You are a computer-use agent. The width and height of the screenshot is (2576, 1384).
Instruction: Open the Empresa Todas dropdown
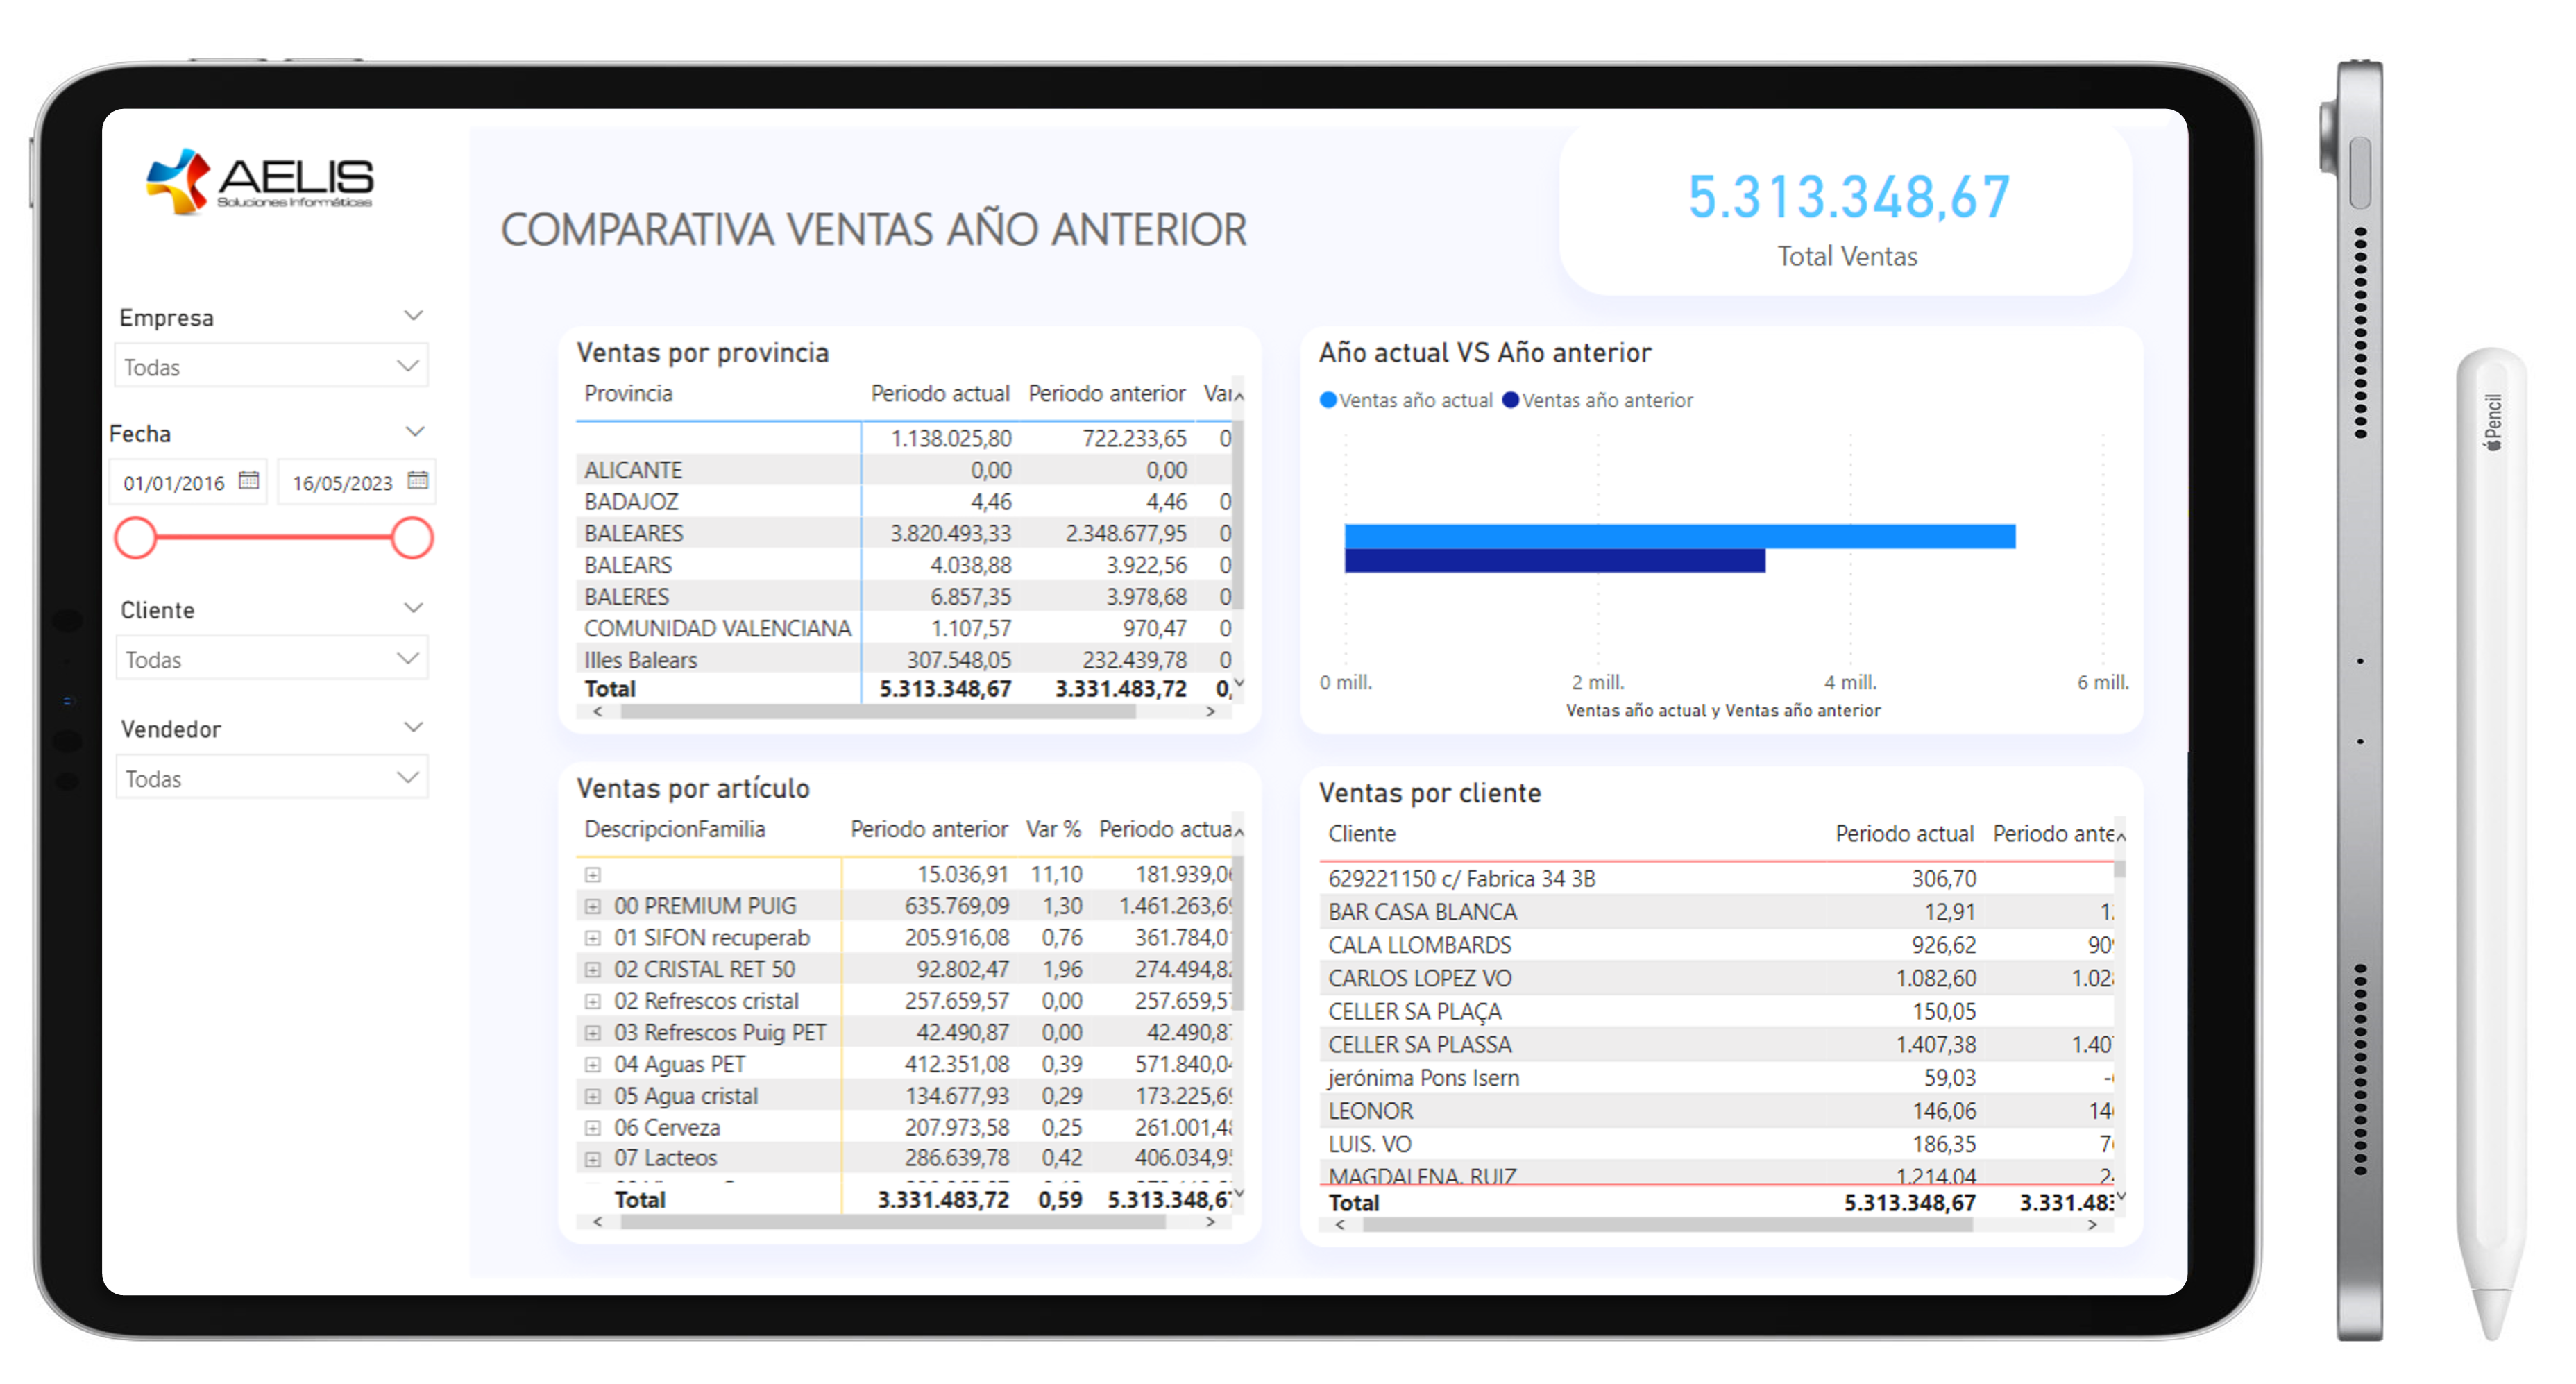272,366
